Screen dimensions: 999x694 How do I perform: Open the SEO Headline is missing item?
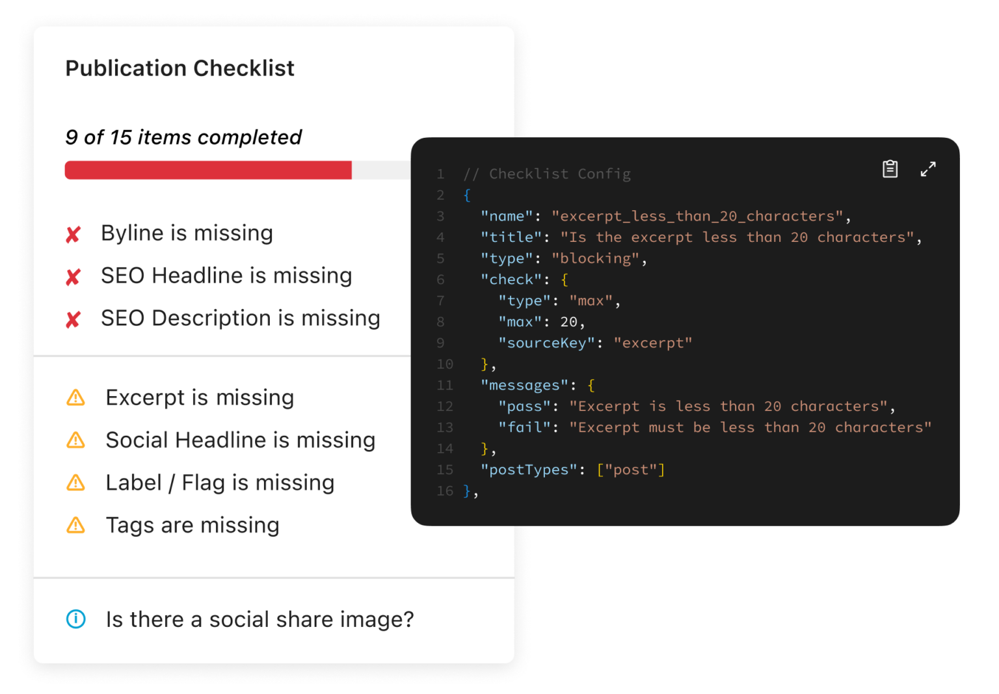[226, 276]
